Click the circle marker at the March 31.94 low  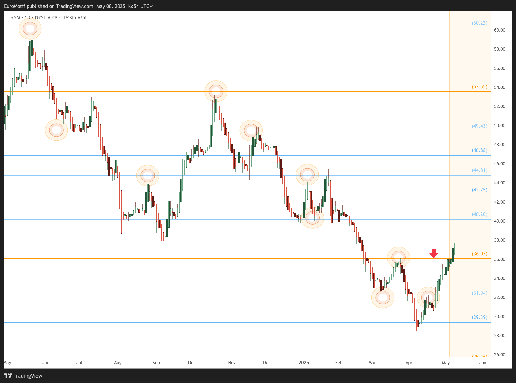(x=383, y=297)
